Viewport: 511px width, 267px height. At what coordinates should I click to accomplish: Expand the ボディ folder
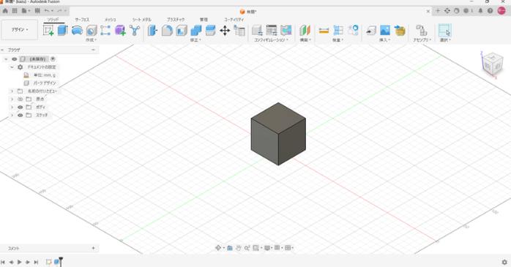coord(12,107)
